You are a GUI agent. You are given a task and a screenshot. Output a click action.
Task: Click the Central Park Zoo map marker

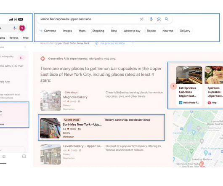point(191,151)
